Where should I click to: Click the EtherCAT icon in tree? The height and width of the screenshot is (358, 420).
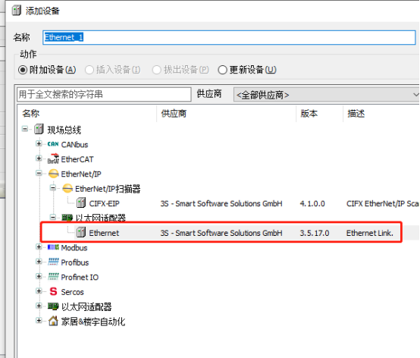(53, 159)
